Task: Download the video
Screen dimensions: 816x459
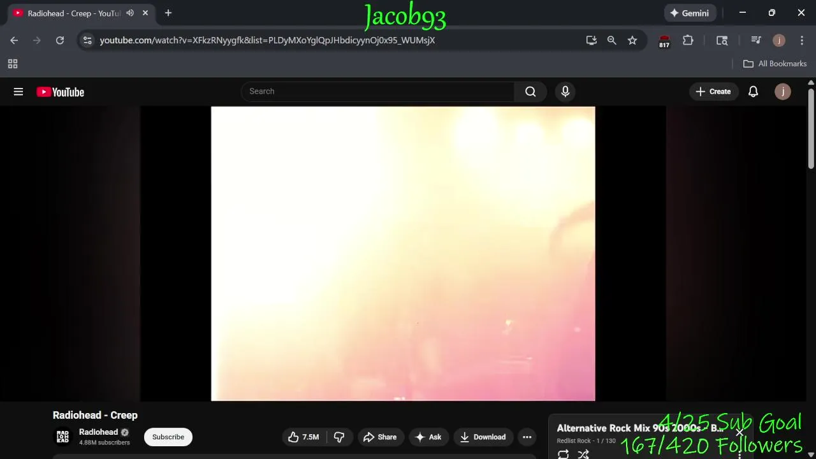Action: [x=483, y=437]
